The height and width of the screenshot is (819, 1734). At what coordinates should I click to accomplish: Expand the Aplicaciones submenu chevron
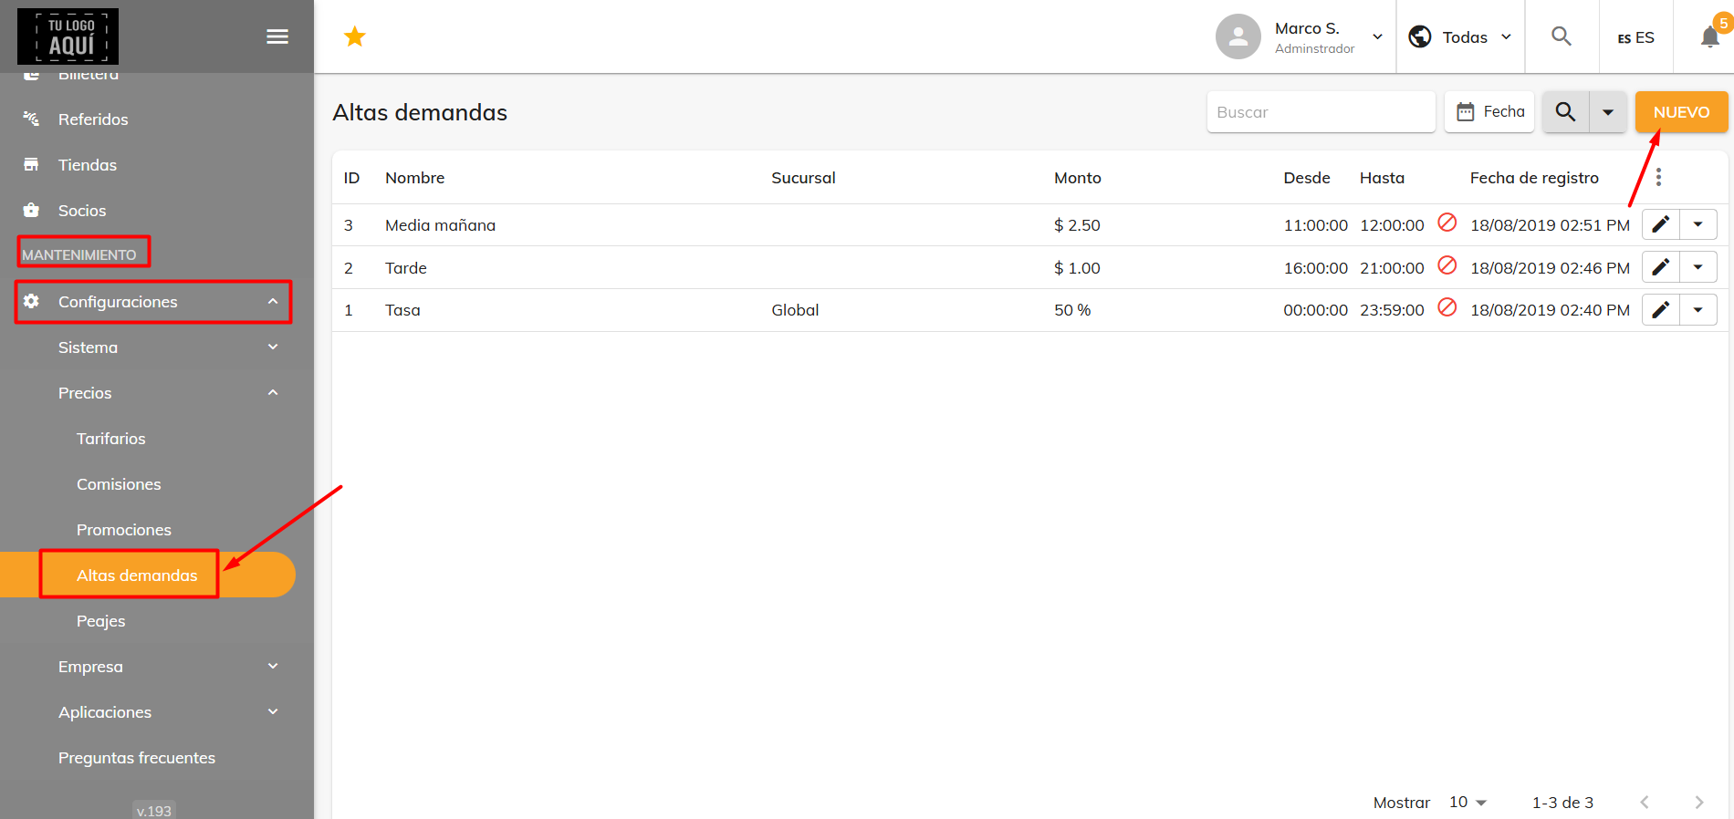click(273, 711)
